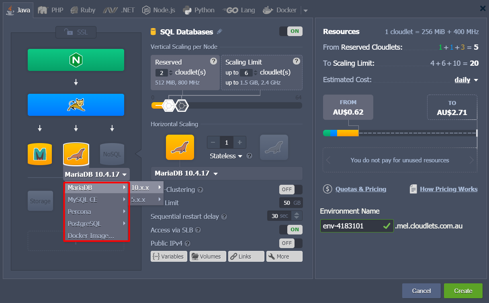Choose Docker Image... in the database menu
The image size is (489, 303).
point(96,236)
